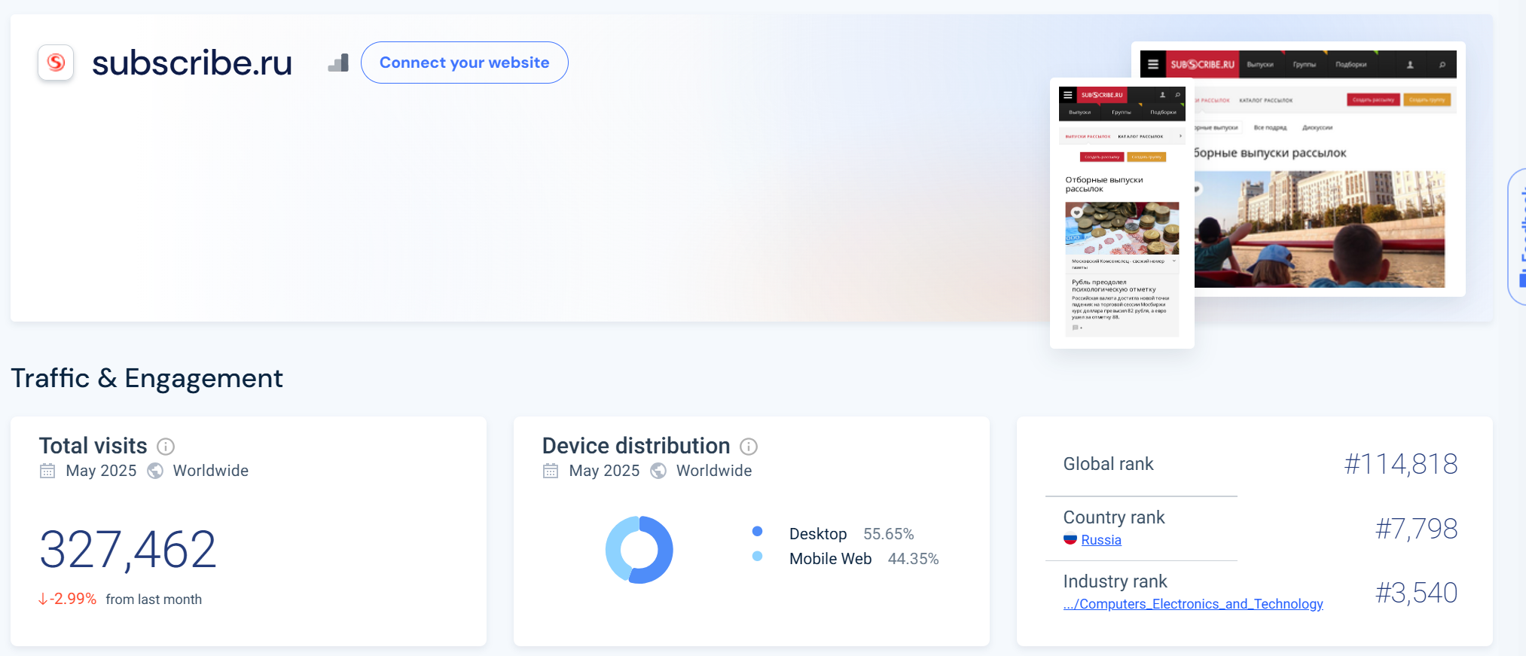1526x656 pixels.
Task: Click the Global rank label
Action: pyautogui.click(x=1108, y=464)
